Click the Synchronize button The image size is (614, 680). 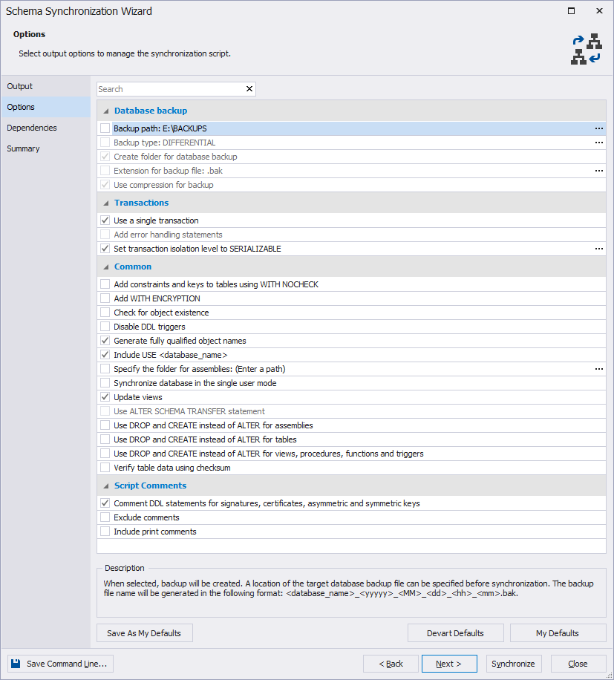[514, 664]
